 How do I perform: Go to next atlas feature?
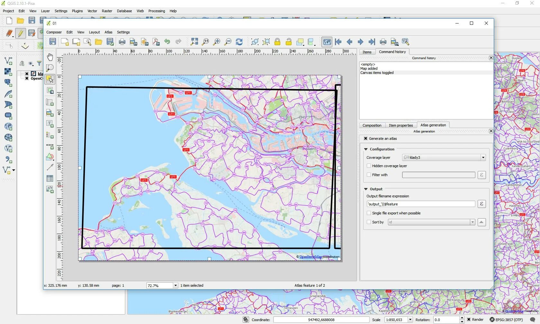coord(361,41)
